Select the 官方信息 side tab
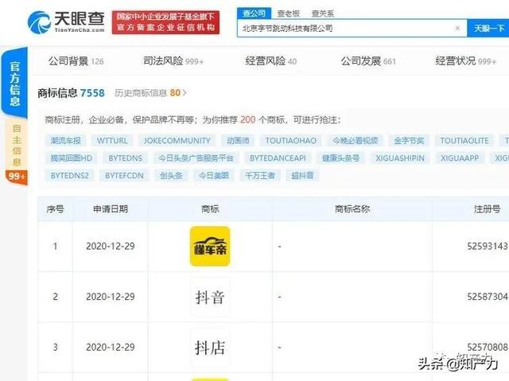 (x=14, y=84)
